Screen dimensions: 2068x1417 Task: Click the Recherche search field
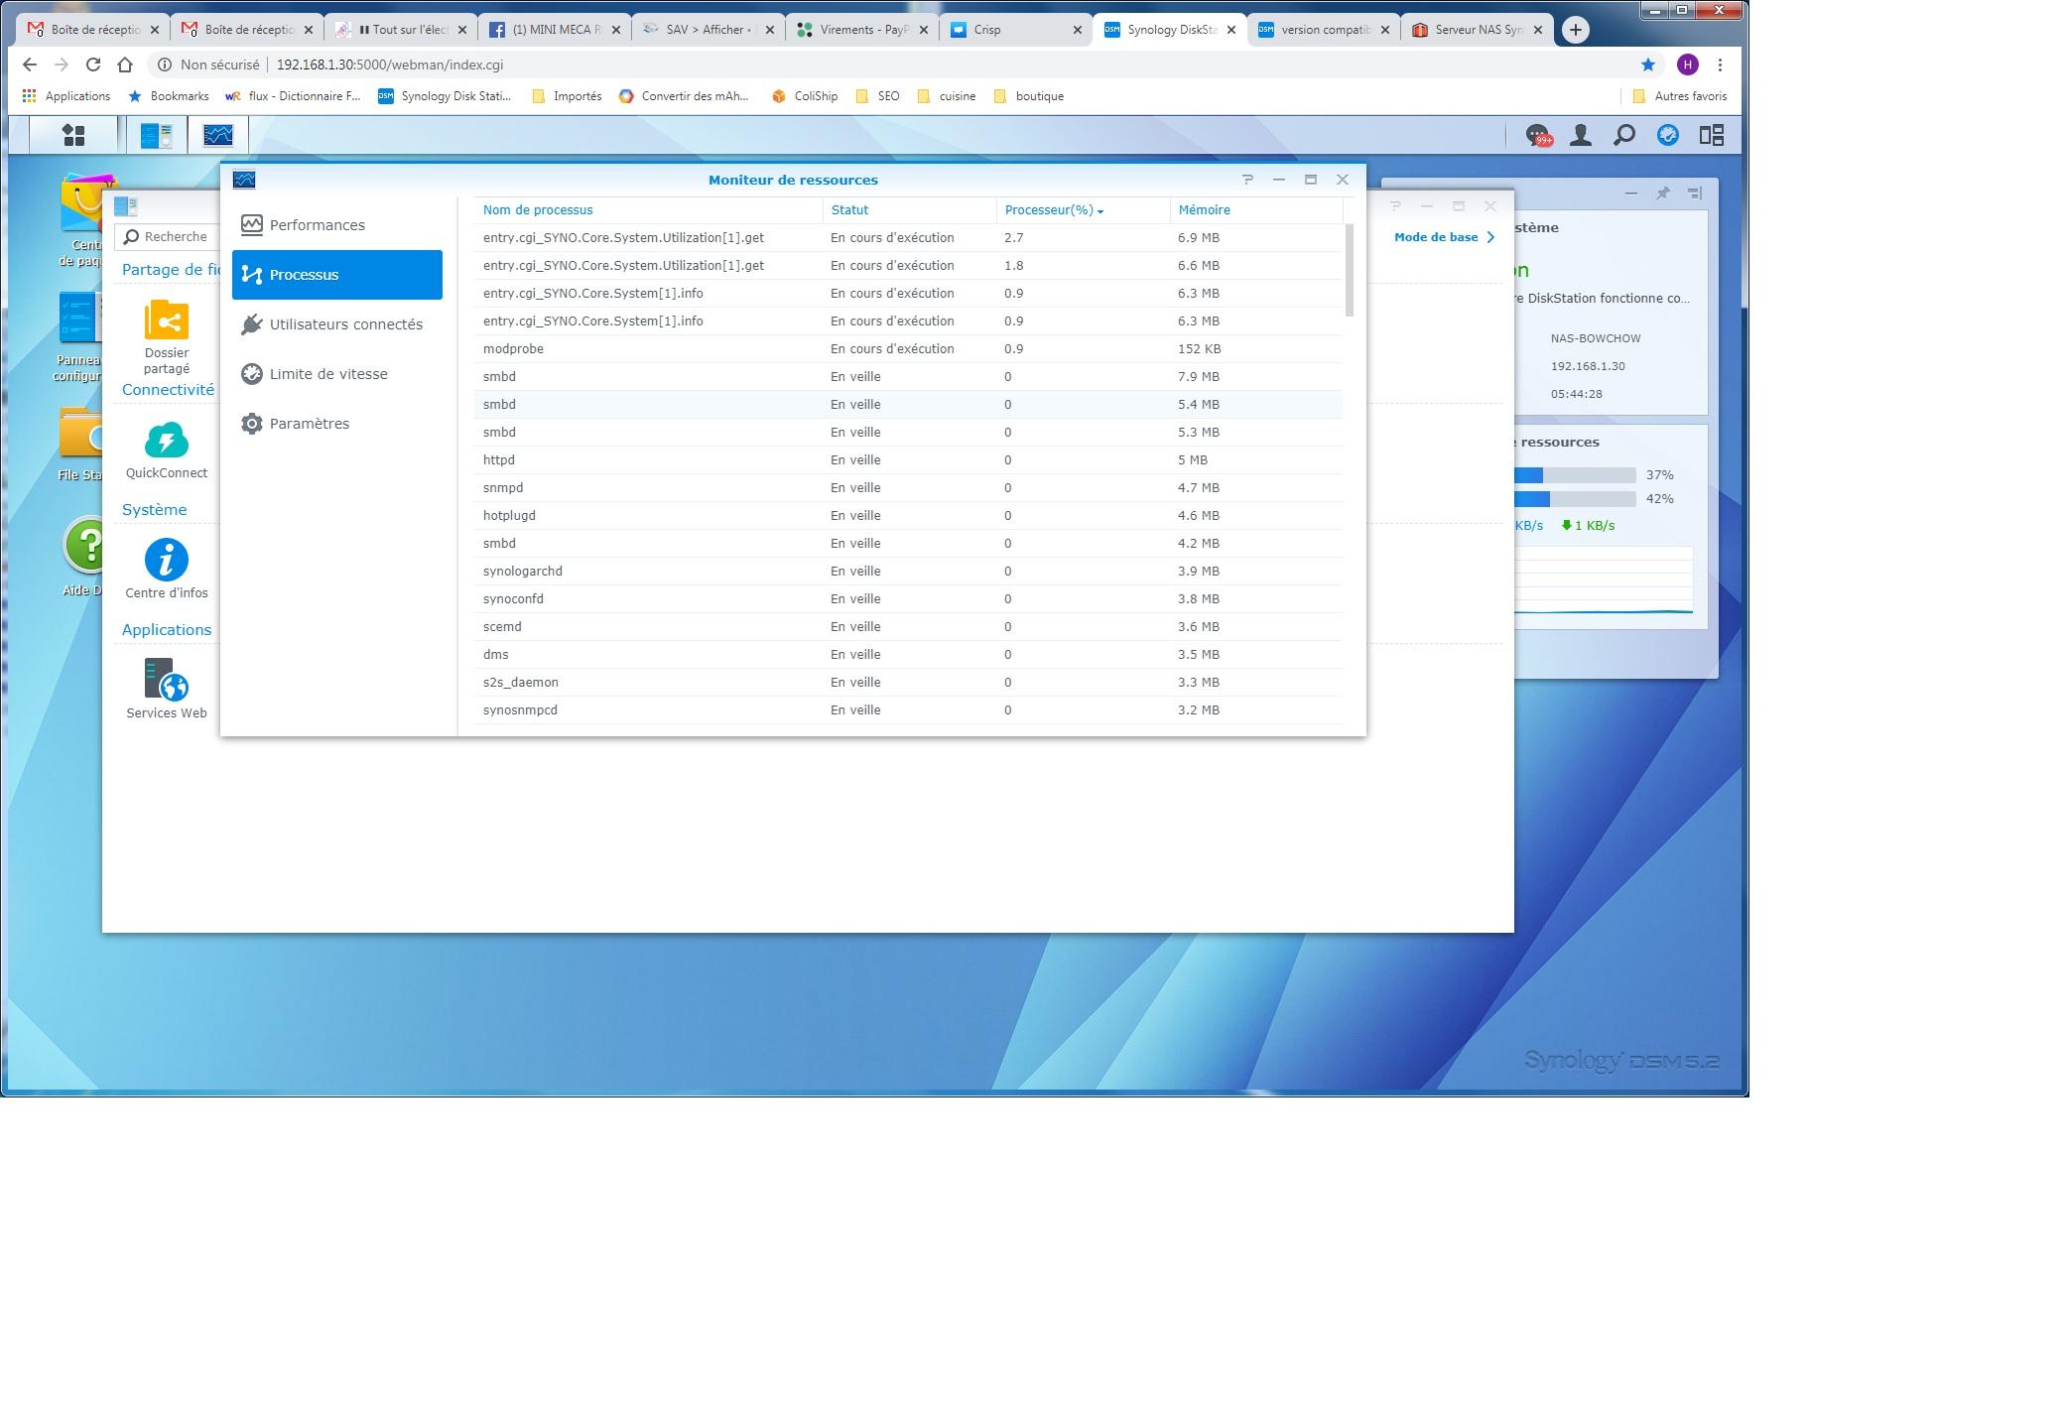click(x=177, y=237)
